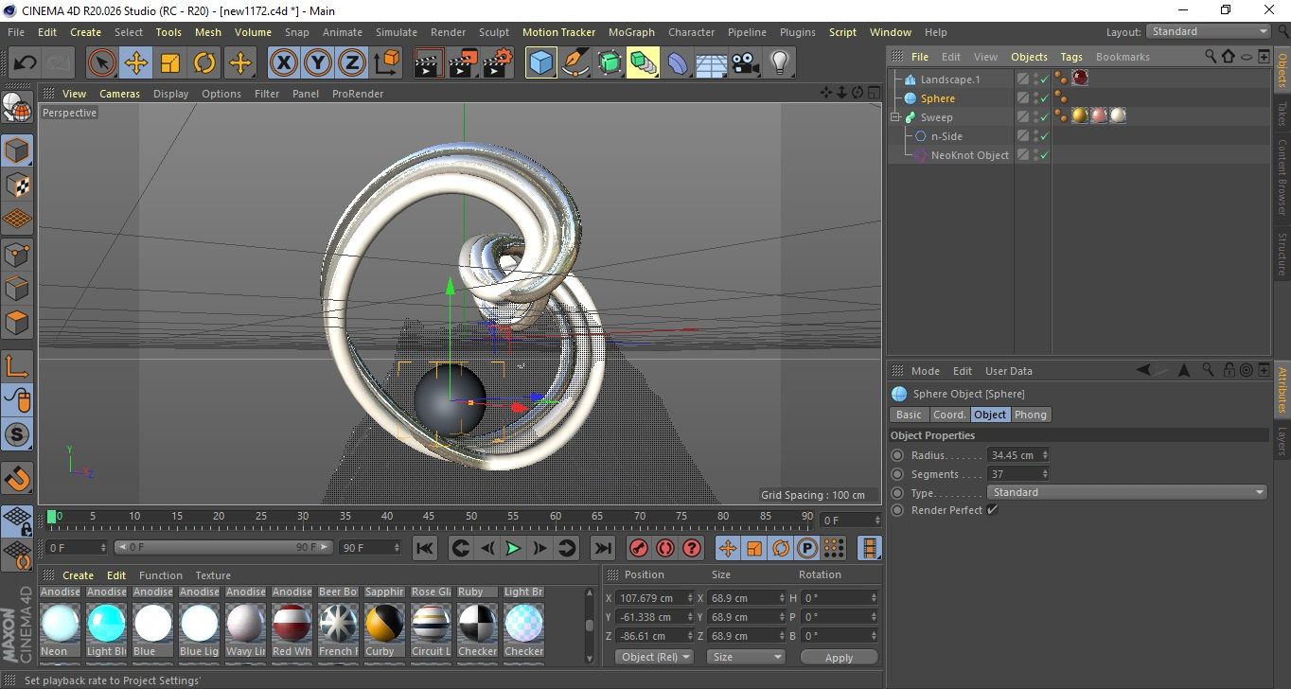Open the viewport Cameras menu
This screenshot has height=689, width=1291.
[x=120, y=94]
